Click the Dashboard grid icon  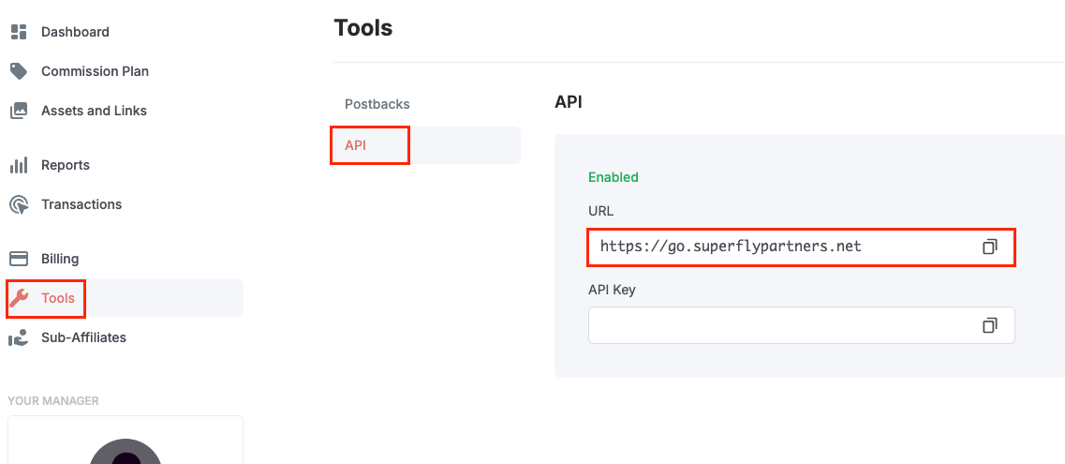coord(19,32)
